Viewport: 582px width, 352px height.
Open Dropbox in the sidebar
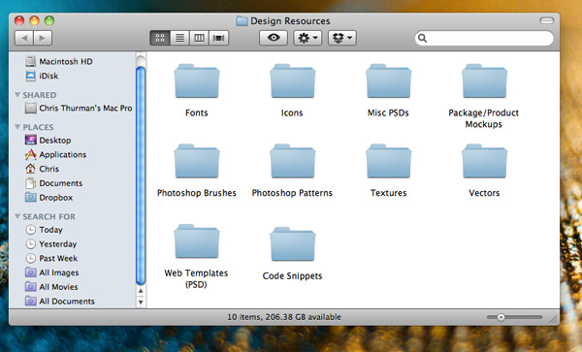49,197
